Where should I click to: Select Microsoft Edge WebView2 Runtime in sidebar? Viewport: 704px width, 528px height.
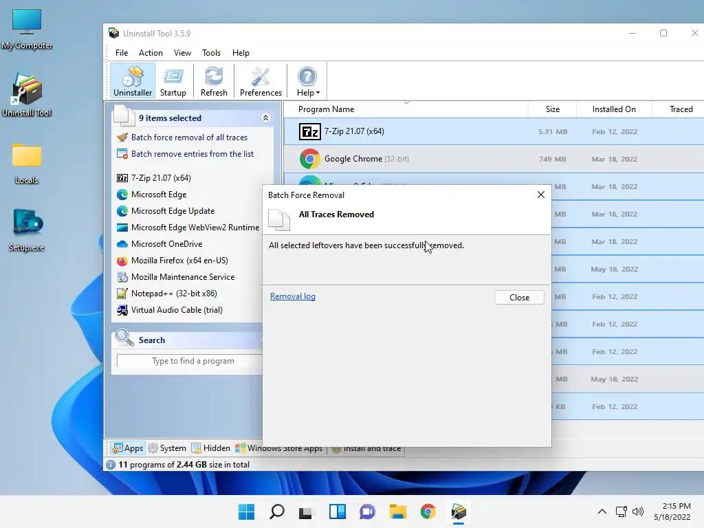pyautogui.click(x=195, y=228)
